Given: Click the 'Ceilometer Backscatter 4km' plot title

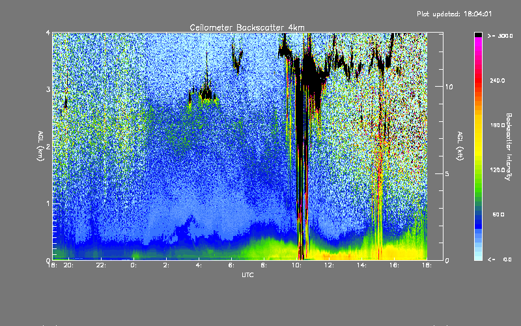Looking at the screenshot, I should click(247, 27).
